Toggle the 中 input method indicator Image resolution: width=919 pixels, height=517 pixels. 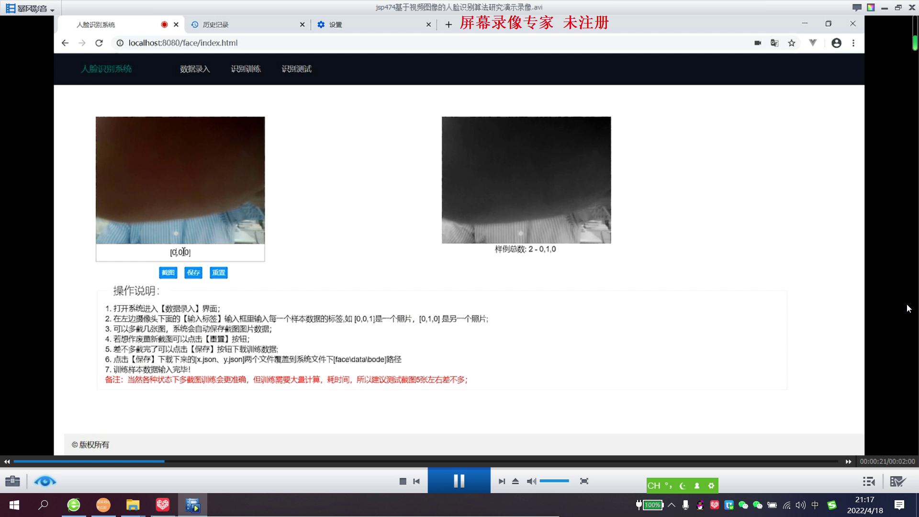coord(815,505)
